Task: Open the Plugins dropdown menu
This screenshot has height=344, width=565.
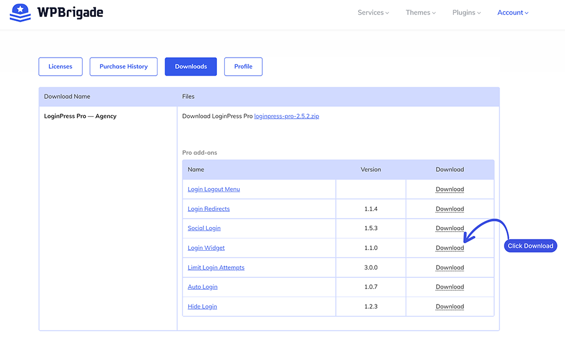Action: (466, 12)
